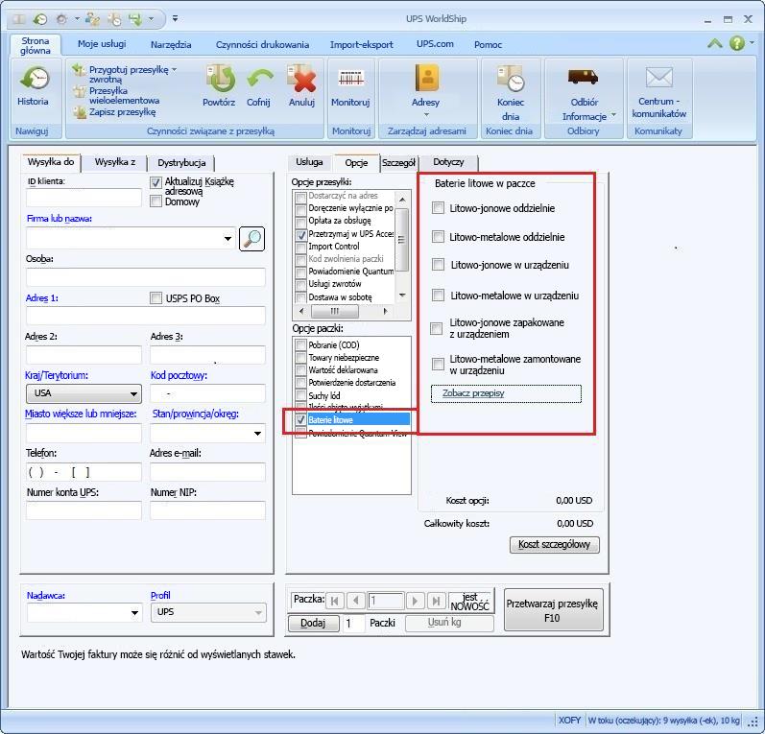Go to last package arrow
Viewport: 765px width, 734px height.
[x=436, y=601]
